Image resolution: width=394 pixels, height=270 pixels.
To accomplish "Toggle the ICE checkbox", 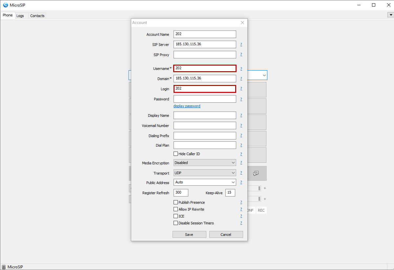I will pyautogui.click(x=176, y=216).
